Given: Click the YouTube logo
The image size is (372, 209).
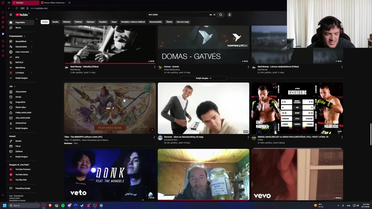Looking at the screenshot, I should point(22,15).
